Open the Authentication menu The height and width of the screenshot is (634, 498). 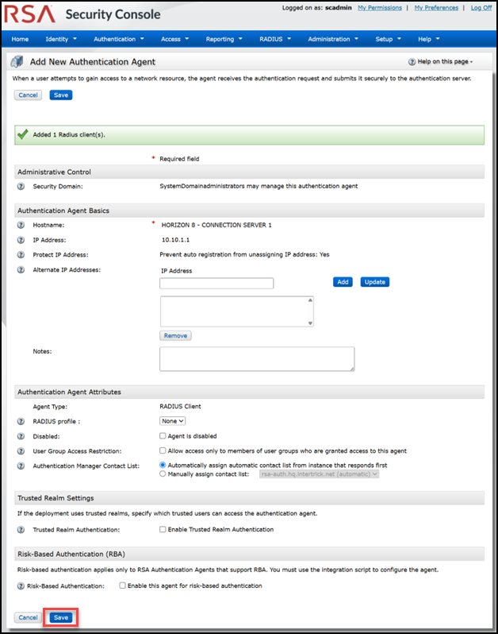pyautogui.click(x=119, y=39)
